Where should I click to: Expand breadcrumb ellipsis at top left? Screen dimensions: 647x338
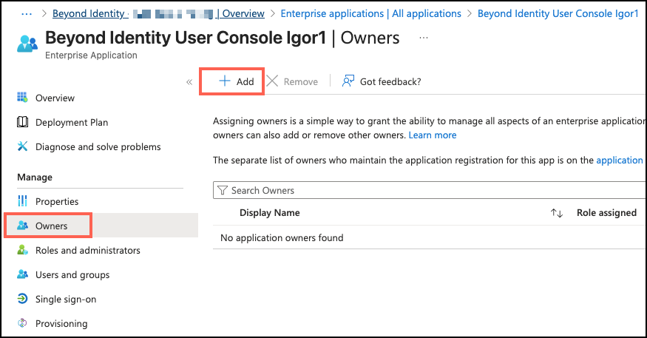27,13
